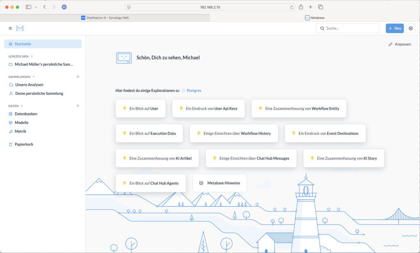Click the plus icon next to Daten
This screenshot has height=253, width=420.
[78, 106]
